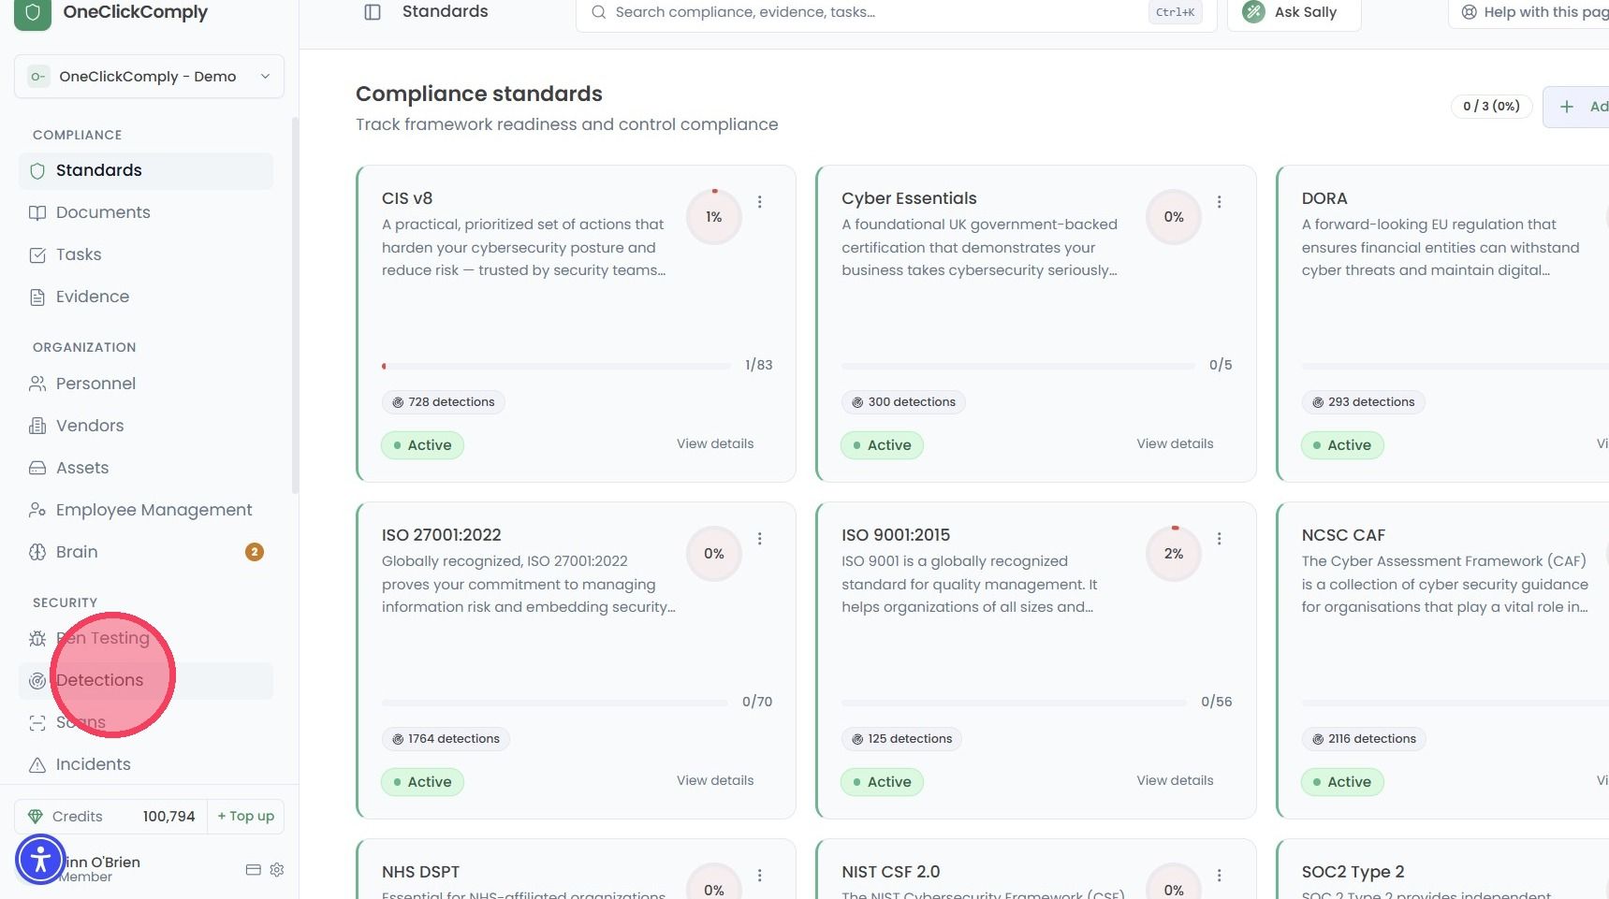Open user settings gear icon
This screenshot has width=1609, height=899.
coord(277,869)
